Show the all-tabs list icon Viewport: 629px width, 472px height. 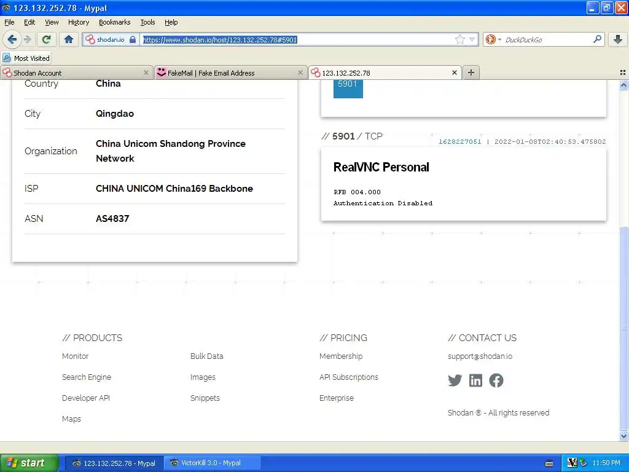point(623,73)
